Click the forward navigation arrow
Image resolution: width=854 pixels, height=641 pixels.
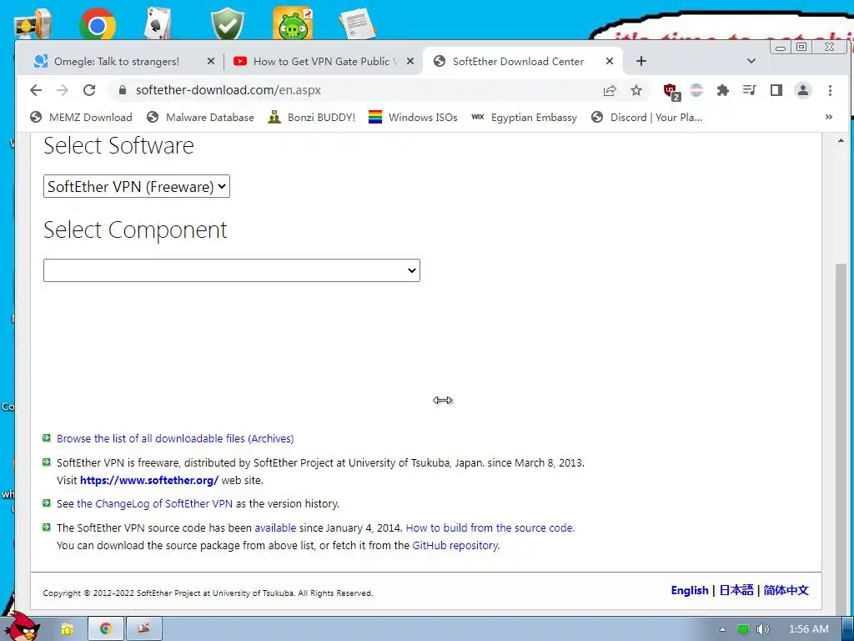pos(63,90)
